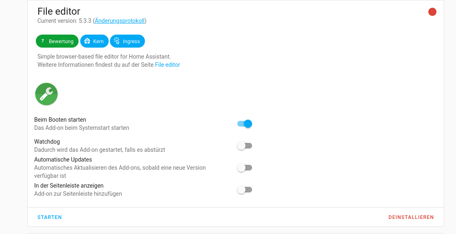Image resolution: width=456 pixels, height=234 pixels.
Task: Toggle In der Seitenleiste anzeigen switch
Action: pyautogui.click(x=245, y=190)
